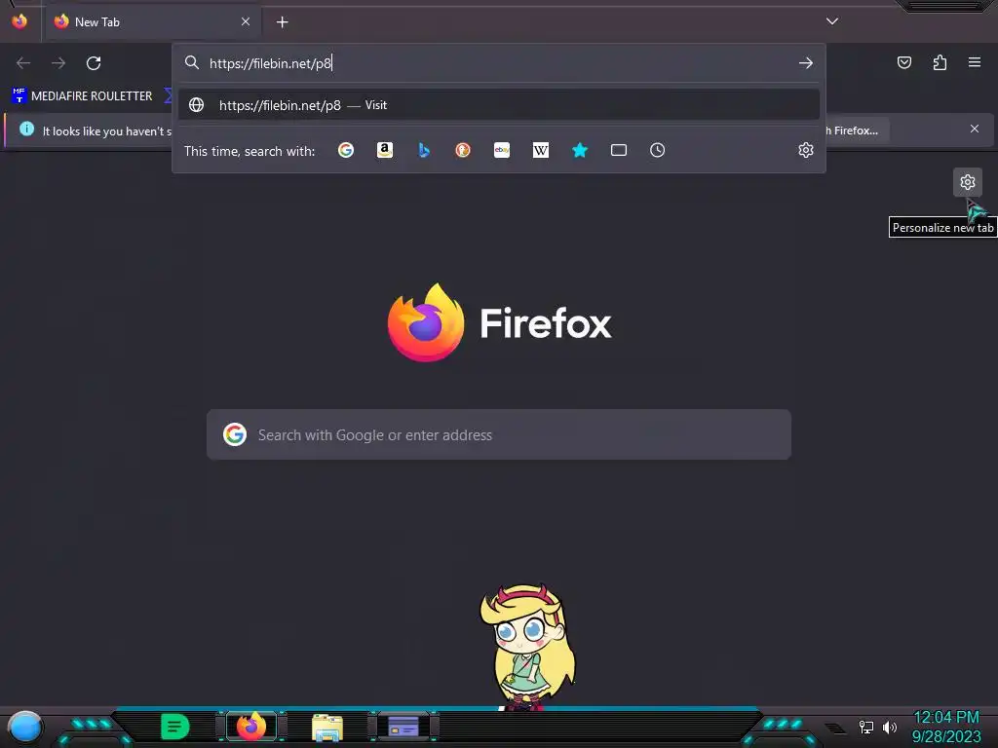Open the Save to Pocket icon
The width and height of the screenshot is (998, 748).
point(903,62)
